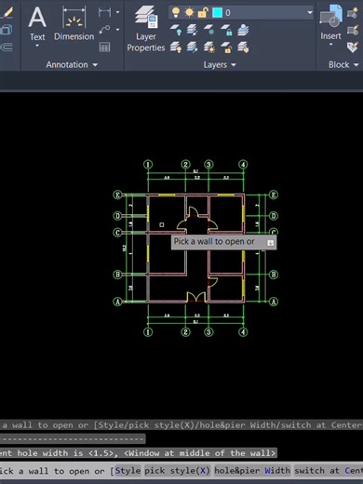Open the layer 0 dropdown list
The image size is (363, 484).
click(x=310, y=13)
